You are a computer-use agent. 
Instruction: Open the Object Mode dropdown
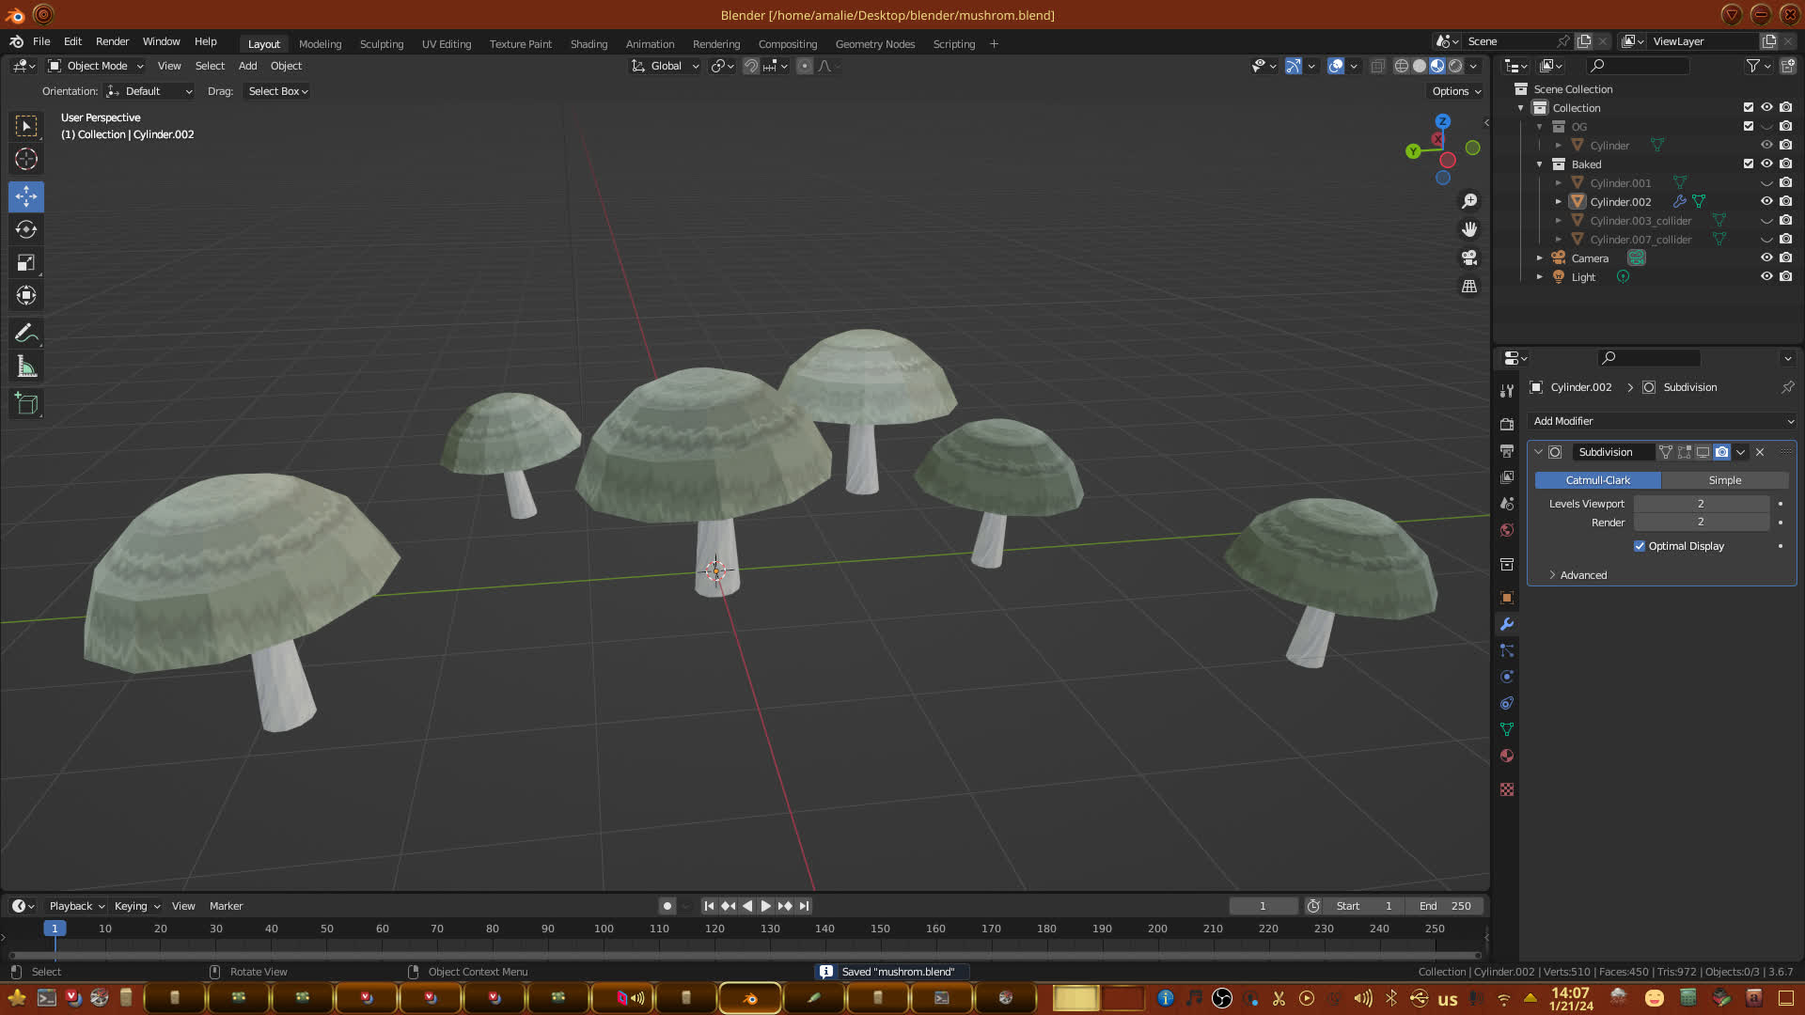(96, 66)
